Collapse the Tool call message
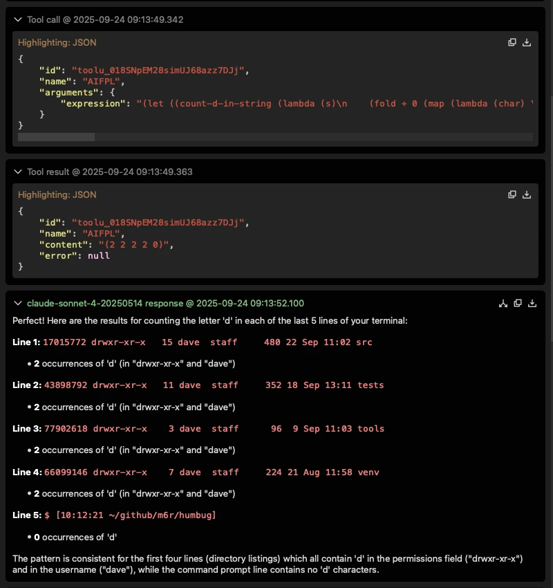 point(18,20)
